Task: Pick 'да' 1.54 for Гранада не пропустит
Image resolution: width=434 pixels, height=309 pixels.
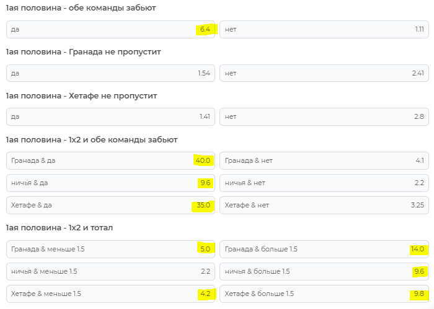Action: [x=110, y=73]
